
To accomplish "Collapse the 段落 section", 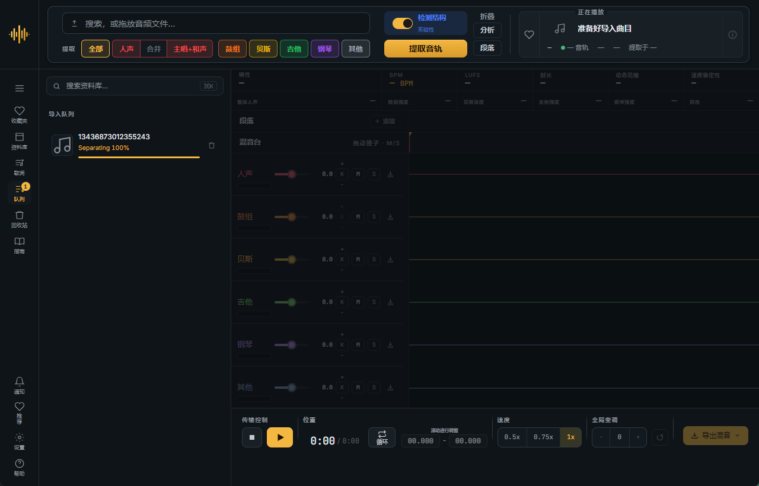I will [x=487, y=48].
